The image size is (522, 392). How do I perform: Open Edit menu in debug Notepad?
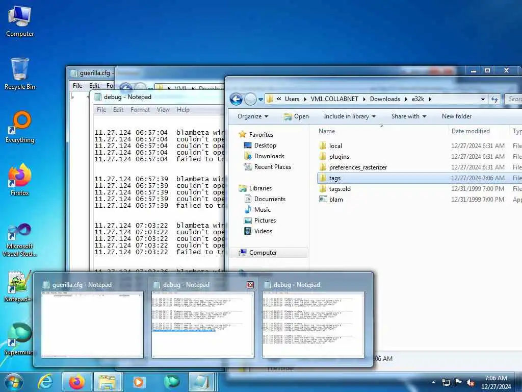click(118, 110)
